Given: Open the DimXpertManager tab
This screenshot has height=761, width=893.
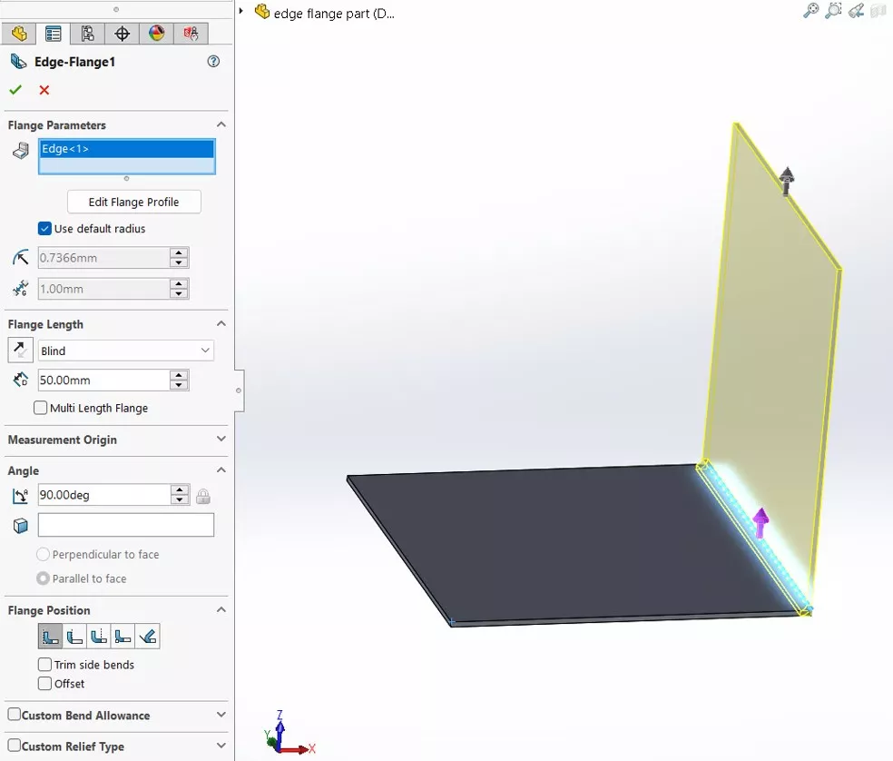Looking at the screenshot, I should (122, 34).
